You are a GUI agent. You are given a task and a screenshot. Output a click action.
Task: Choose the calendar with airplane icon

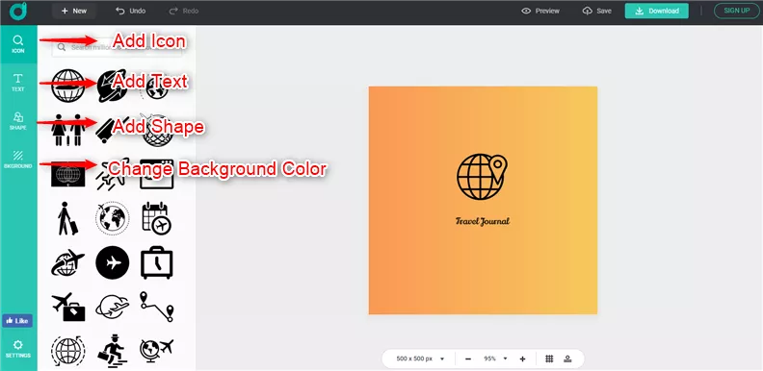pos(157,218)
